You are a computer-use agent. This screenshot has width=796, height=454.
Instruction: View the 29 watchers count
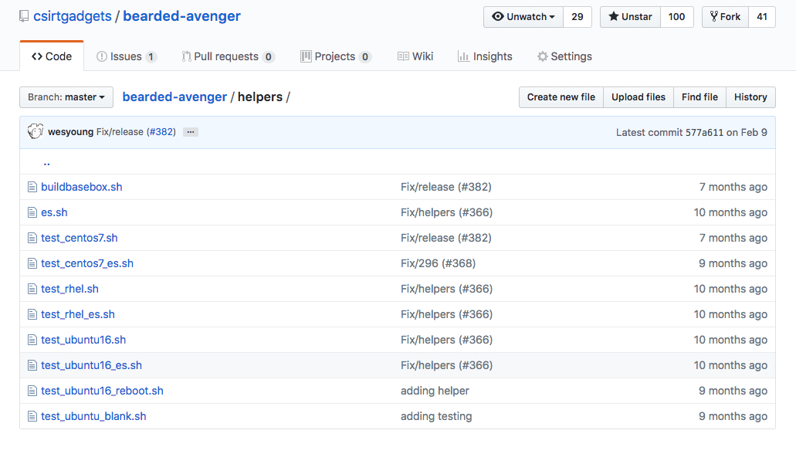click(578, 17)
